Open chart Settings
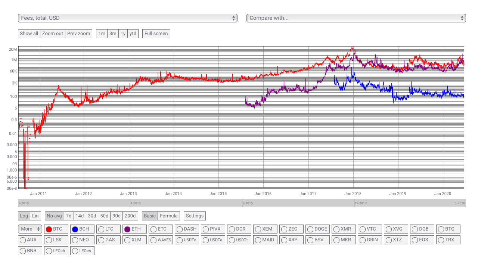The height and width of the screenshot is (269, 478). coord(195,216)
